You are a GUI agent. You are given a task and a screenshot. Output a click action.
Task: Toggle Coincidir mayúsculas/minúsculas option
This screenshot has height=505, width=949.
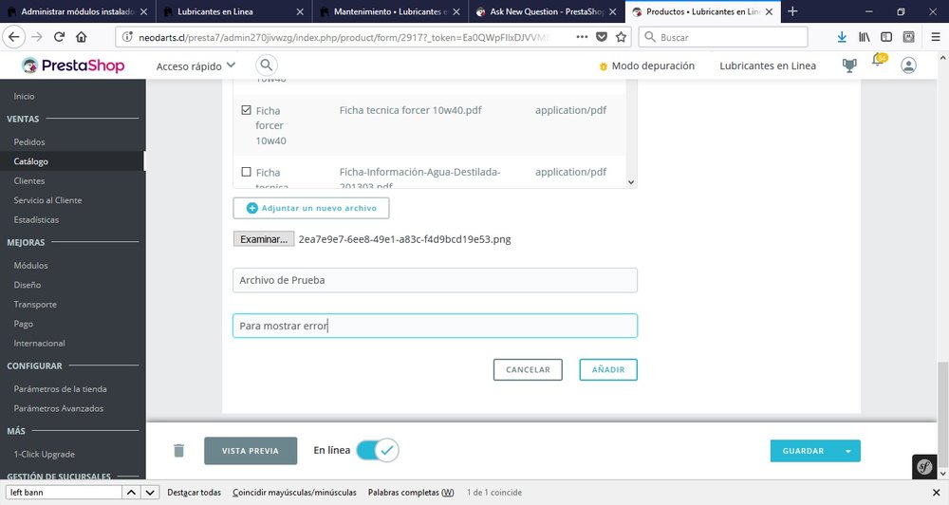[294, 493]
